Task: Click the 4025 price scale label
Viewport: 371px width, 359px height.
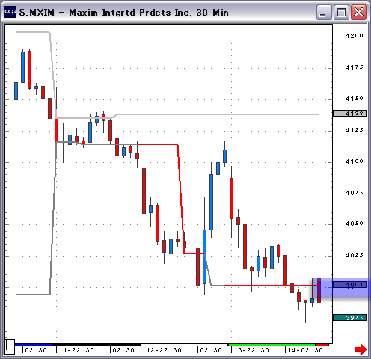Action: (354, 255)
